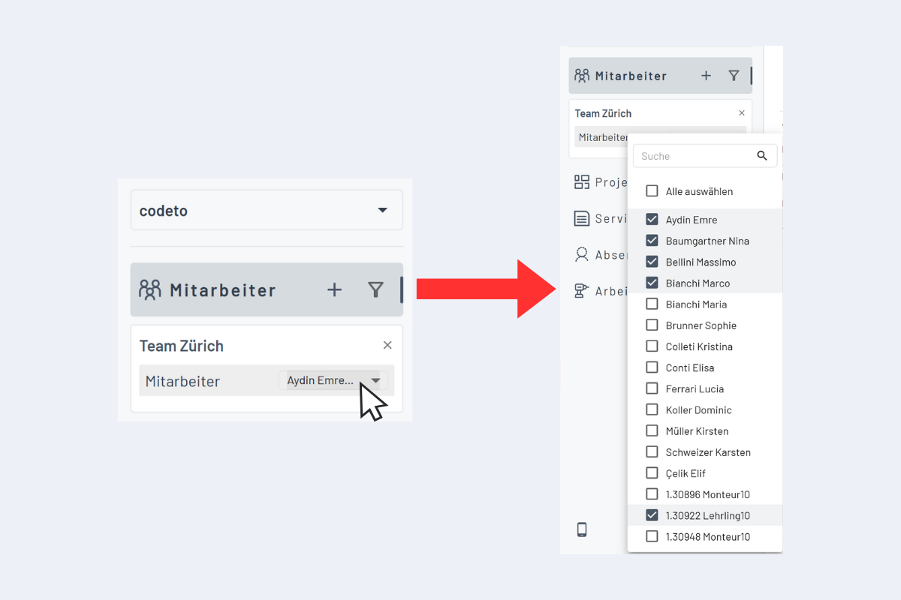Image resolution: width=901 pixels, height=600 pixels.
Task: Uncheck the 1.30922 Lehrling10 checkbox
Action: (652, 515)
